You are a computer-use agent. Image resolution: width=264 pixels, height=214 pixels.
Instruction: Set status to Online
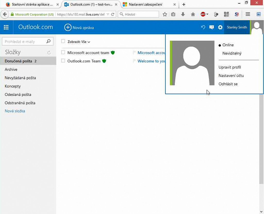(228, 45)
